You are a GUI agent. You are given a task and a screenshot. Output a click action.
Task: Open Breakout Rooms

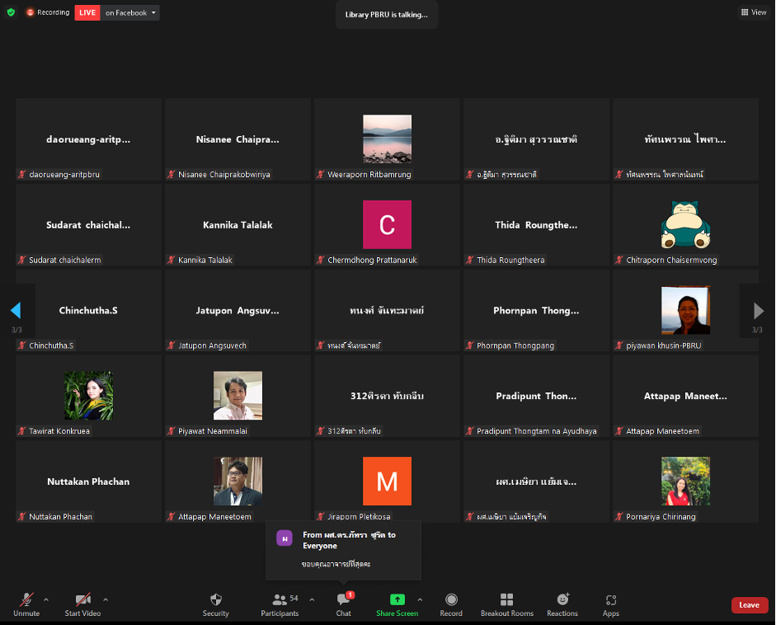pos(506,604)
